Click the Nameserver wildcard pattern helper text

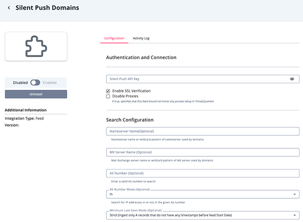[x=158, y=139]
